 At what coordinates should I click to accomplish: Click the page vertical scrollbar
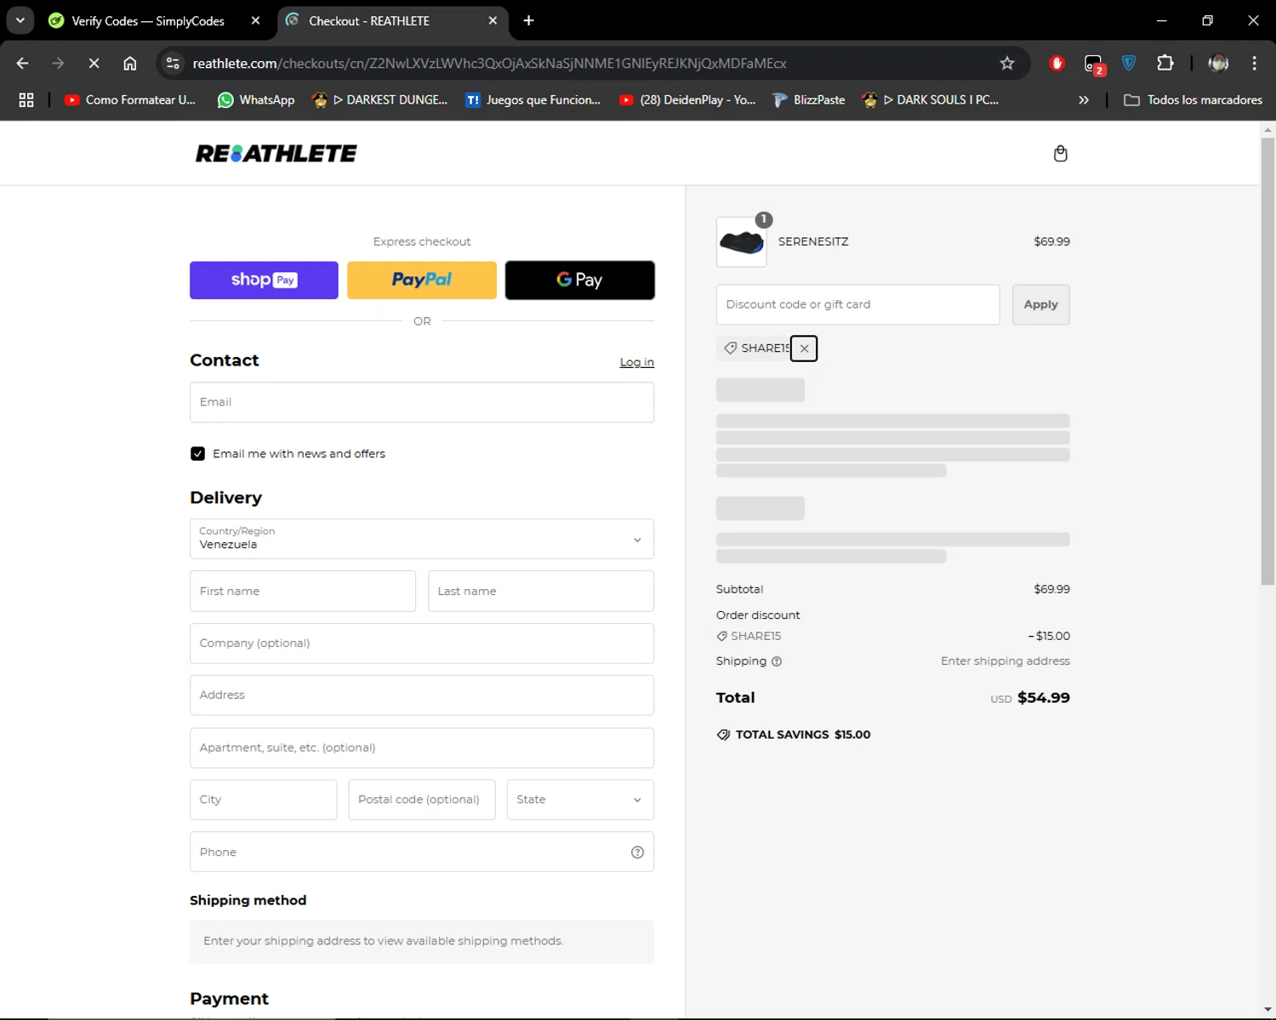[1267, 360]
